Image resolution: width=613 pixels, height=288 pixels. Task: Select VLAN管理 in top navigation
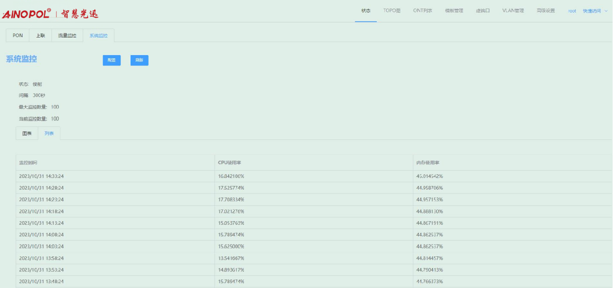pos(513,11)
